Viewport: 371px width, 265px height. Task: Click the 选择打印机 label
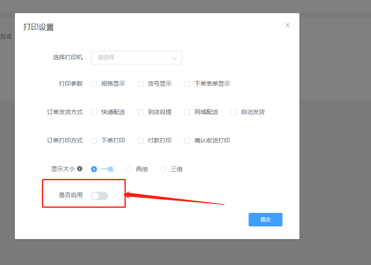[x=68, y=57]
